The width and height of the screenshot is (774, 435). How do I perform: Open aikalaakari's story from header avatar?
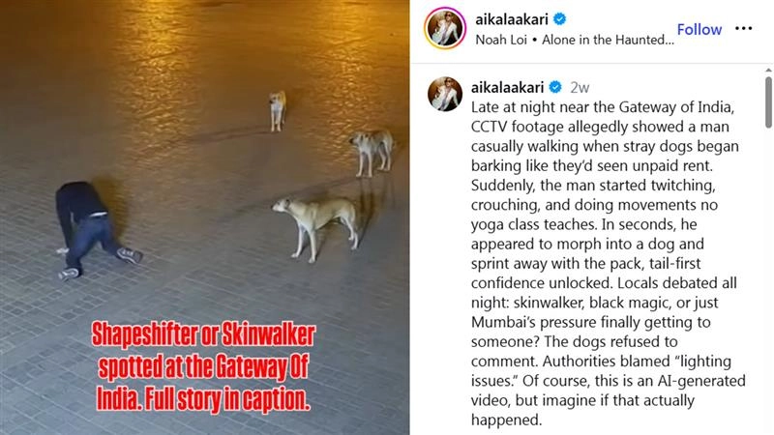[x=445, y=29]
